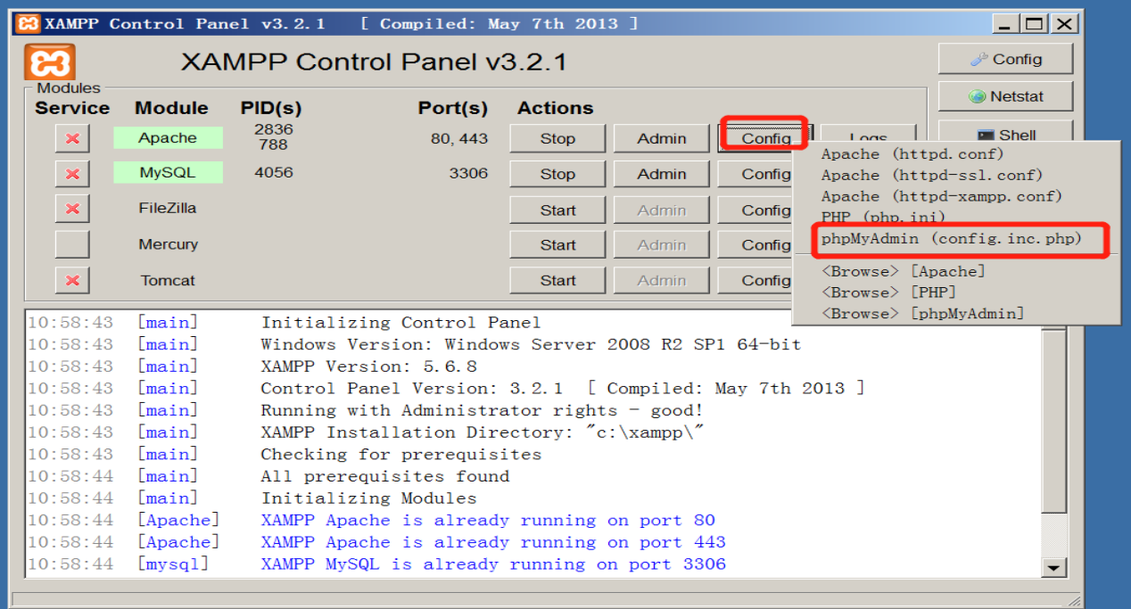Click MySQL port value 3306
The image size is (1131, 609).
pos(468,173)
